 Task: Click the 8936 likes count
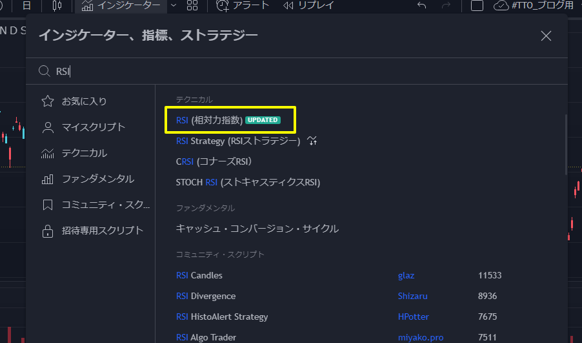coord(487,296)
